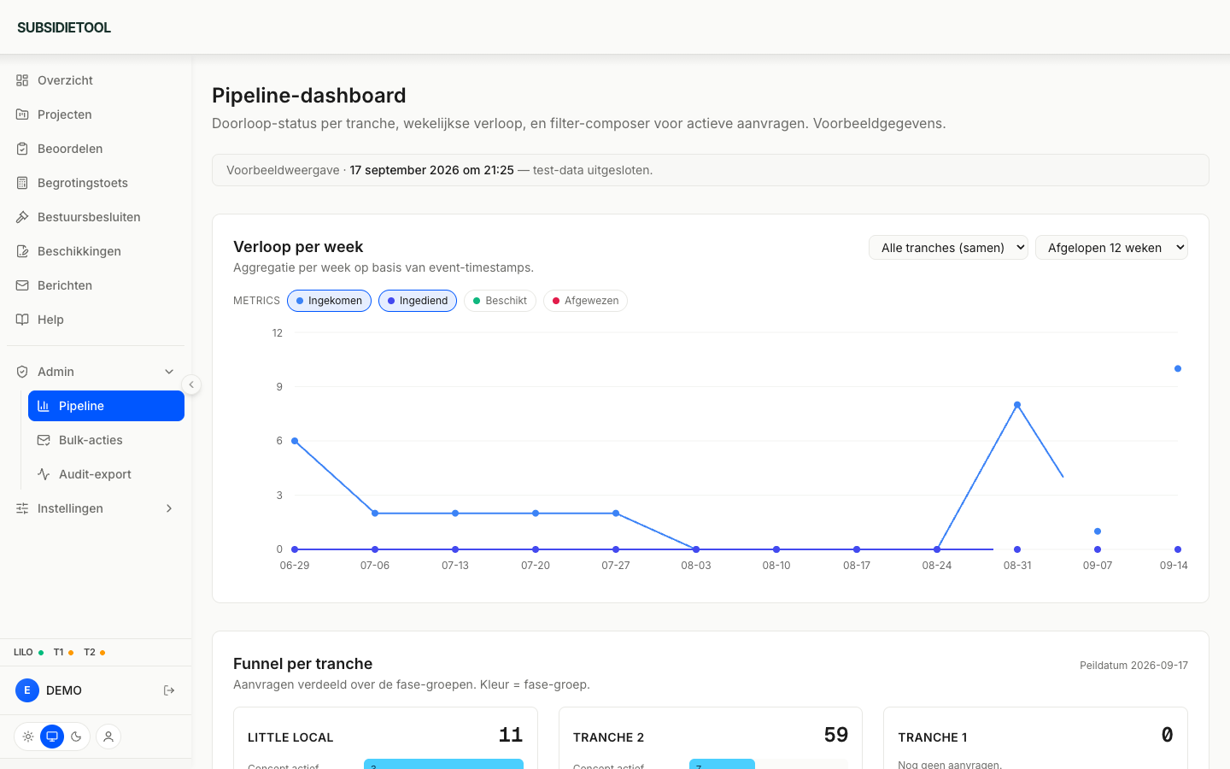
Task: Click the Beschikkingen document icon
Action: tap(22, 251)
